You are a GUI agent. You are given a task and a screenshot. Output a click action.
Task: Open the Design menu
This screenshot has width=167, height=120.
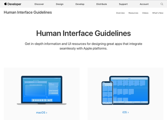pyautogui.click(x=60, y=4)
